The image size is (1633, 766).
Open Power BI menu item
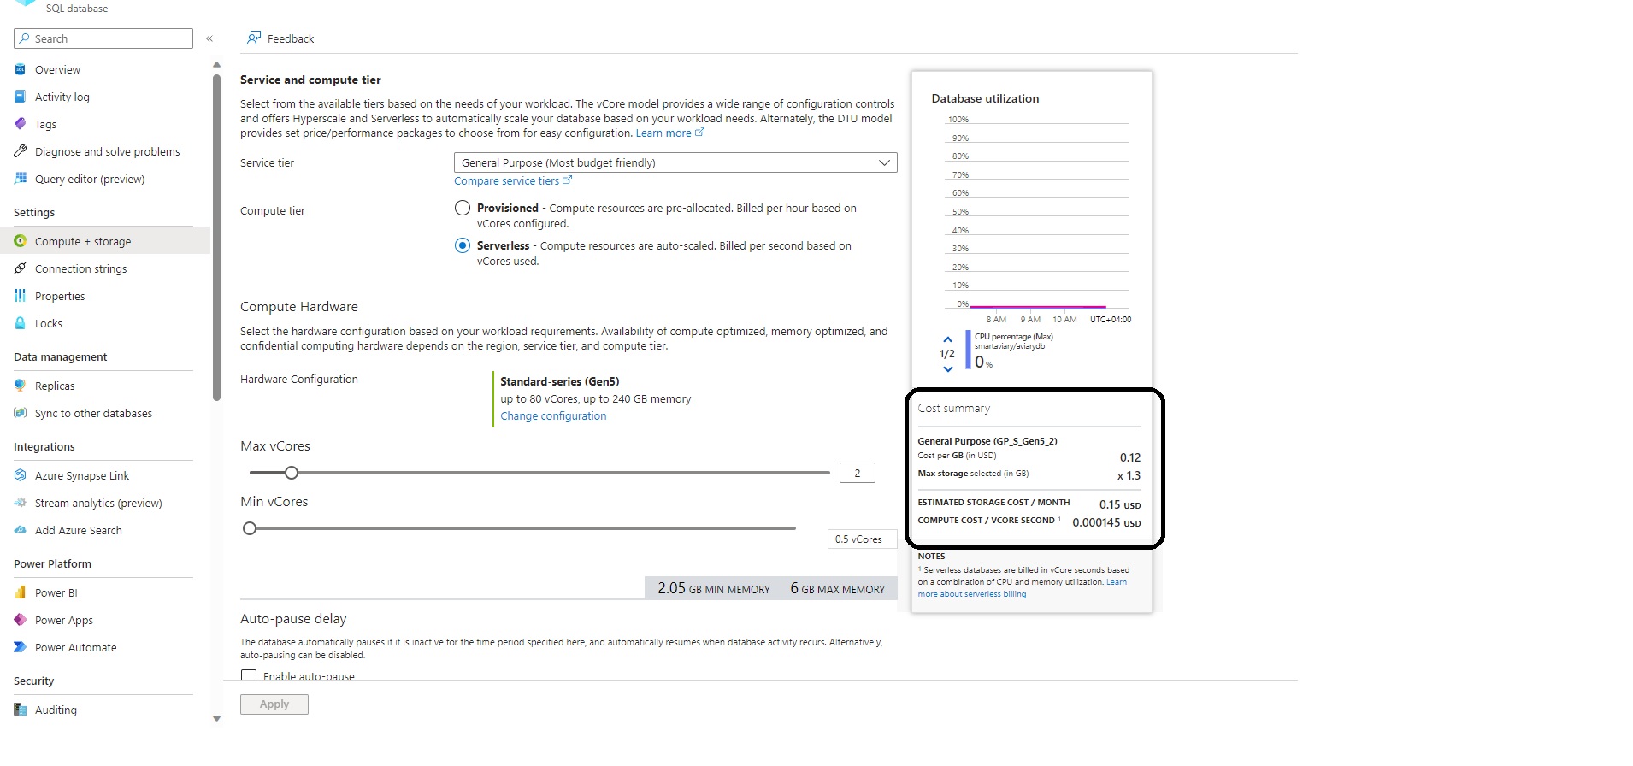(x=56, y=592)
